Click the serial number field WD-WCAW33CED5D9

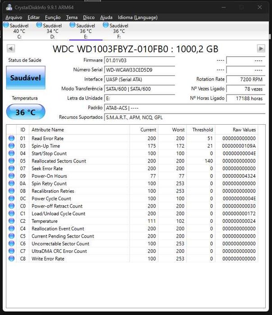click(x=140, y=70)
